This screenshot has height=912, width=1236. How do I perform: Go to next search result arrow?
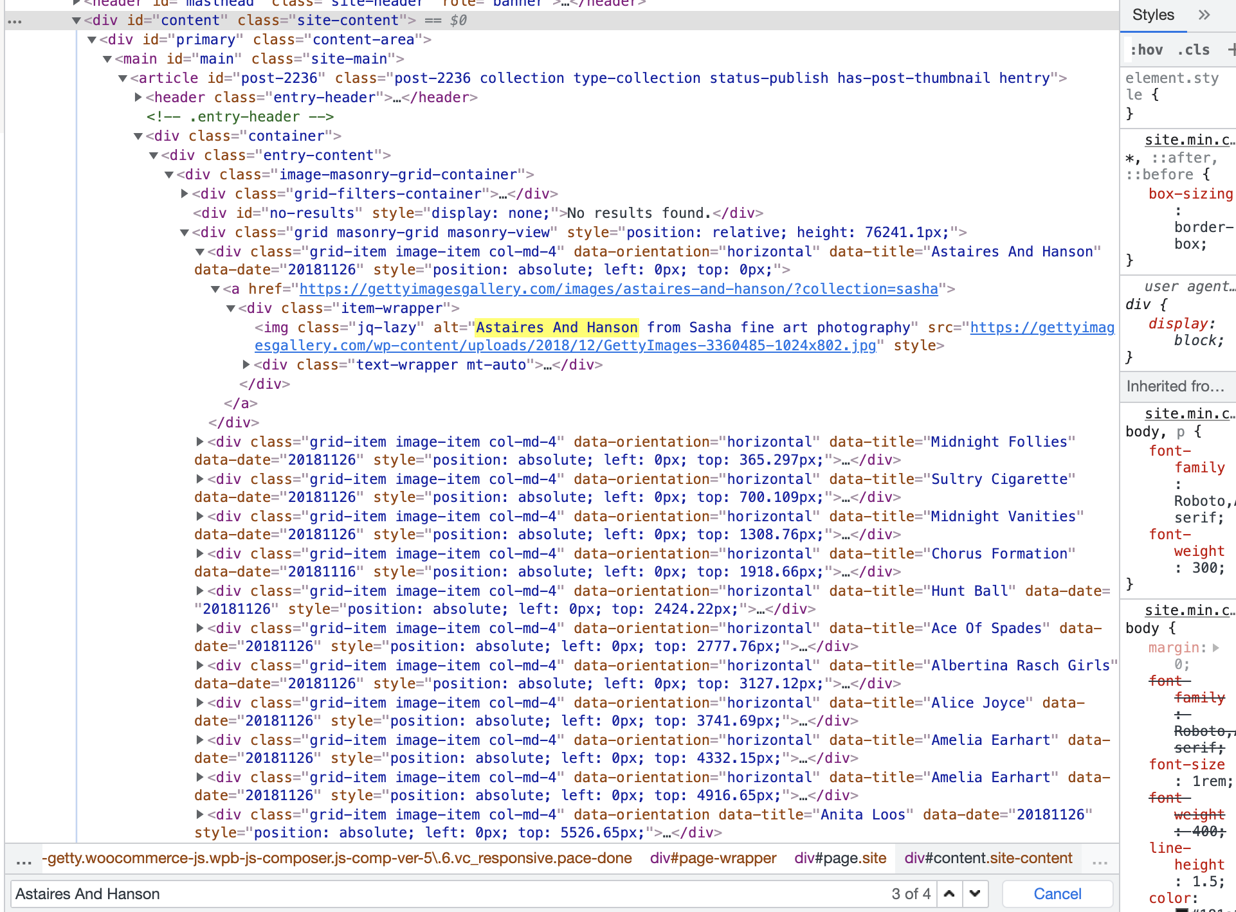click(975, 893)
